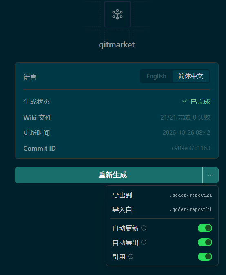Turn off the 引用 toggle

(x=205, y=257)
